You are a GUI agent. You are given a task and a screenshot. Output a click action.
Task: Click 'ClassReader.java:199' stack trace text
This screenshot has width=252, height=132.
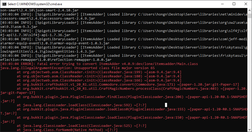(x=120, y=72)
